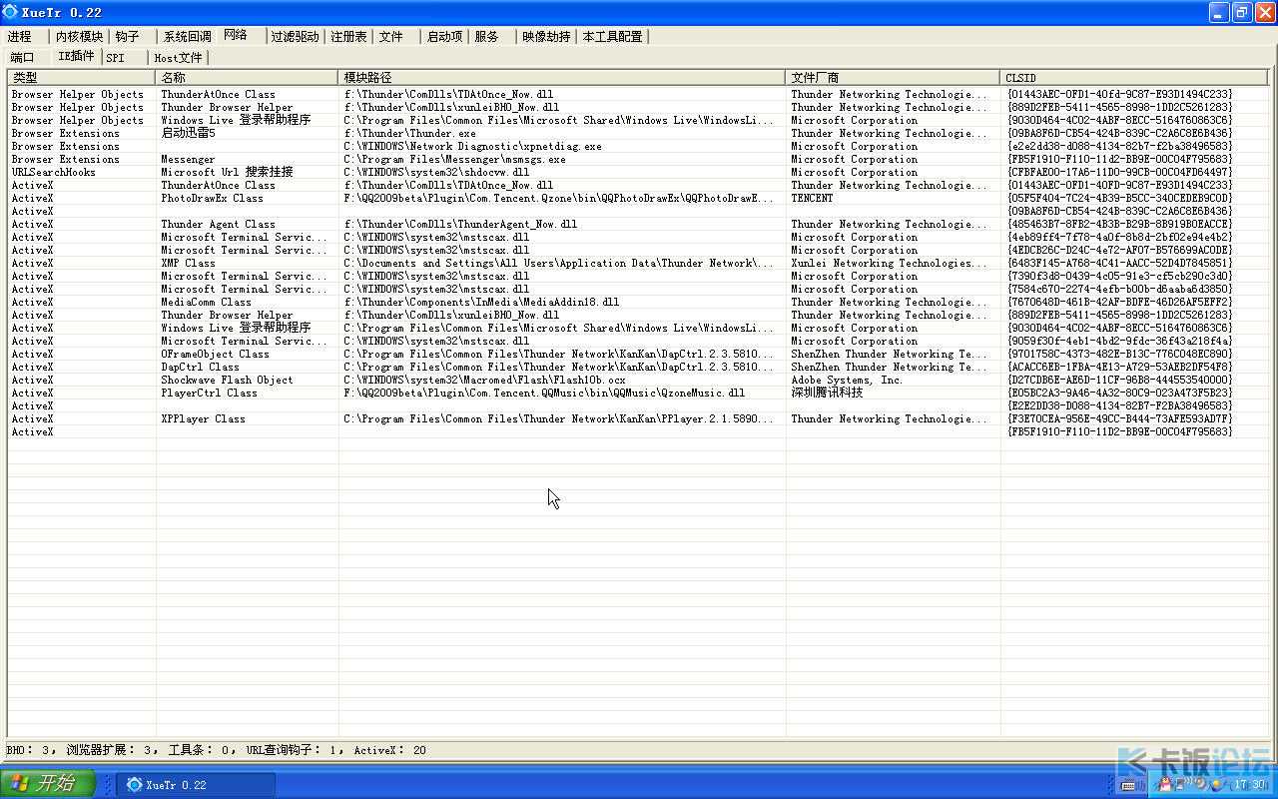Open the 映像劫持 tab

point(546,36)
